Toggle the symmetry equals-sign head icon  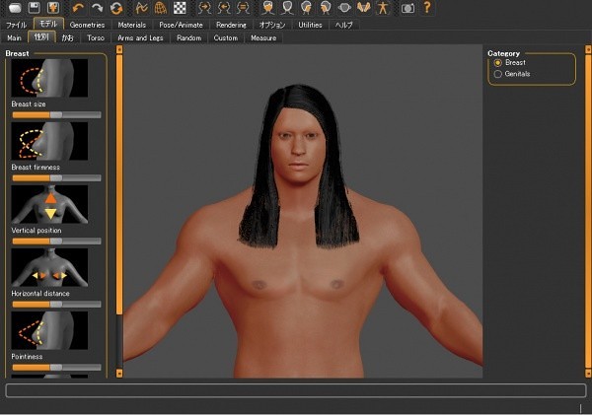pos(243,8)
